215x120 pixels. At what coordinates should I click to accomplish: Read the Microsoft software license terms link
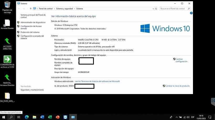coord(97,81)
